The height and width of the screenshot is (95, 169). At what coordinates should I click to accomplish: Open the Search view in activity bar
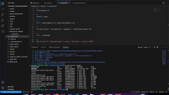[x=3, y=9]
